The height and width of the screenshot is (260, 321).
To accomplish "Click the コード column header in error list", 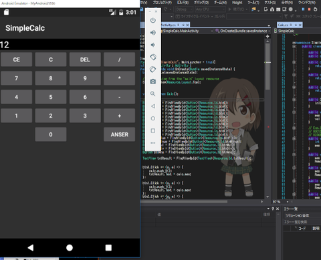I will coord(302,229).
